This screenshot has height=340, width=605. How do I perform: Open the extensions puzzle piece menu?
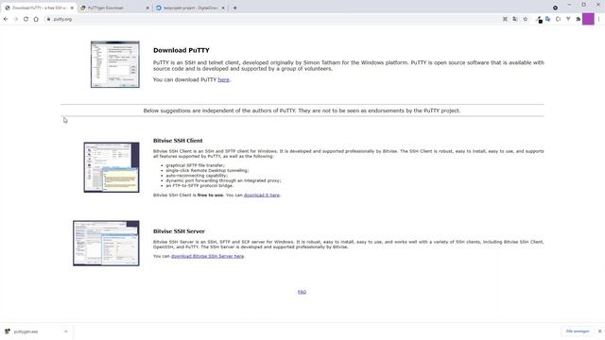[x=578, y=19]
